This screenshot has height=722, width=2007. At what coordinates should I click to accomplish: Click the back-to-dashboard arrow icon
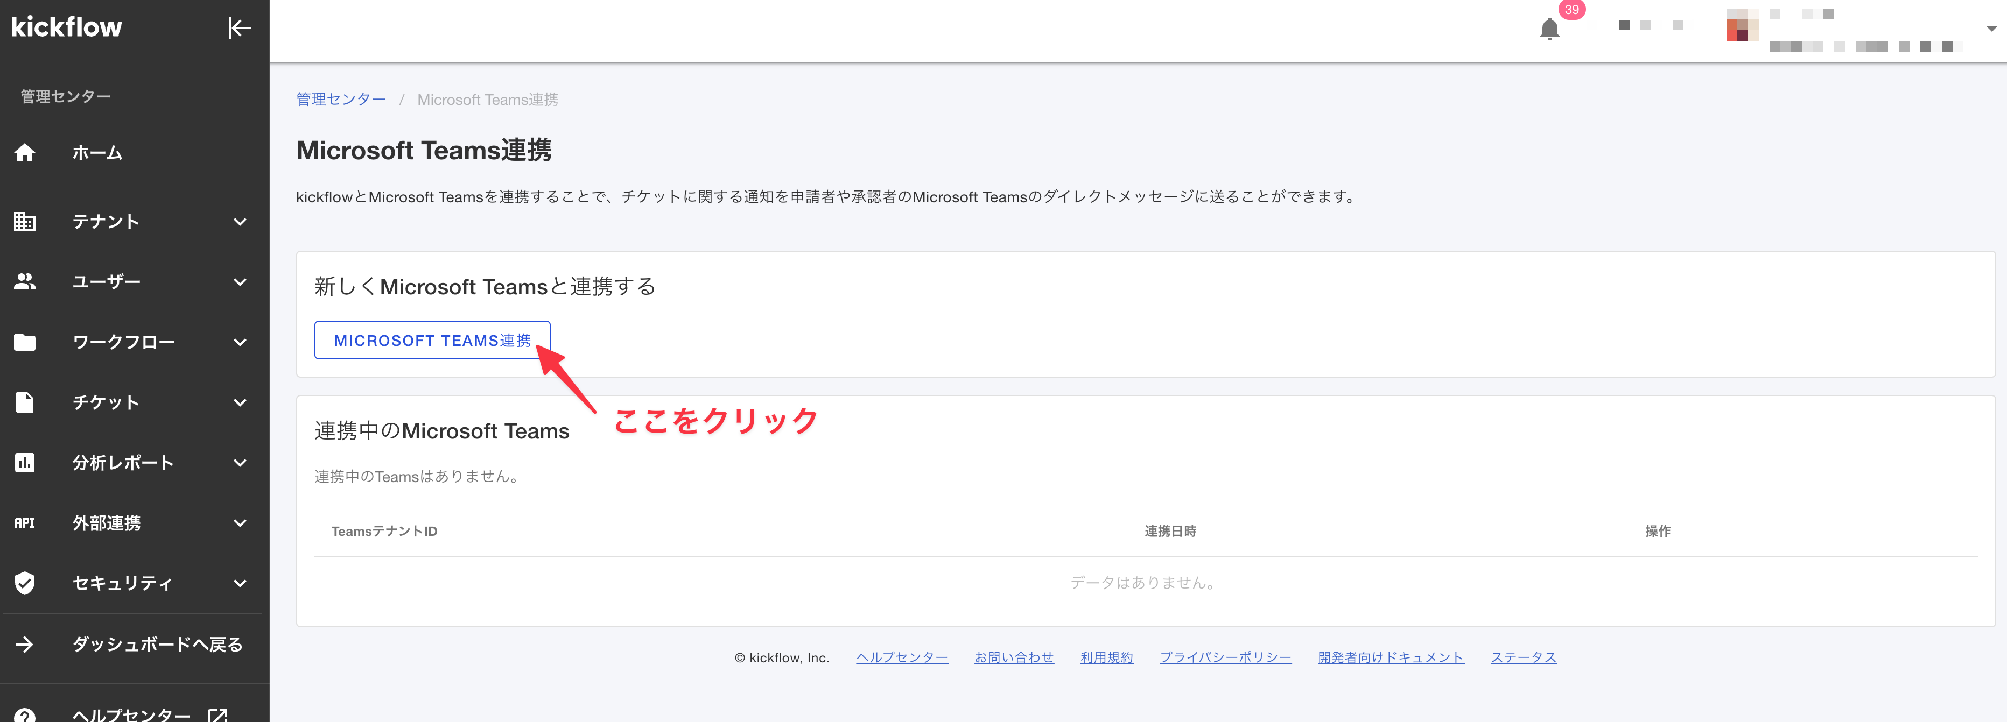(x=25, y=644)
